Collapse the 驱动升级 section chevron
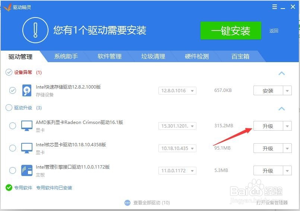Screen dimensions: 300x211 281,109
